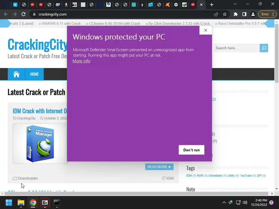Switch to the tab with the UP icon
Image resolution: width=279 pixels, height=209 pixels.
point(58,5)
